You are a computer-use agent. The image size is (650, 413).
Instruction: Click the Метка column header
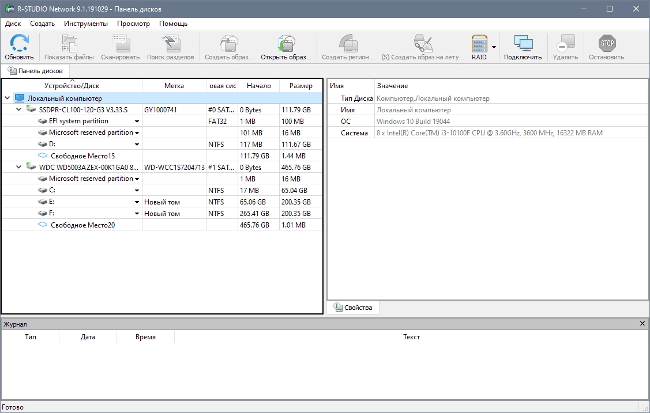(174, 86)
